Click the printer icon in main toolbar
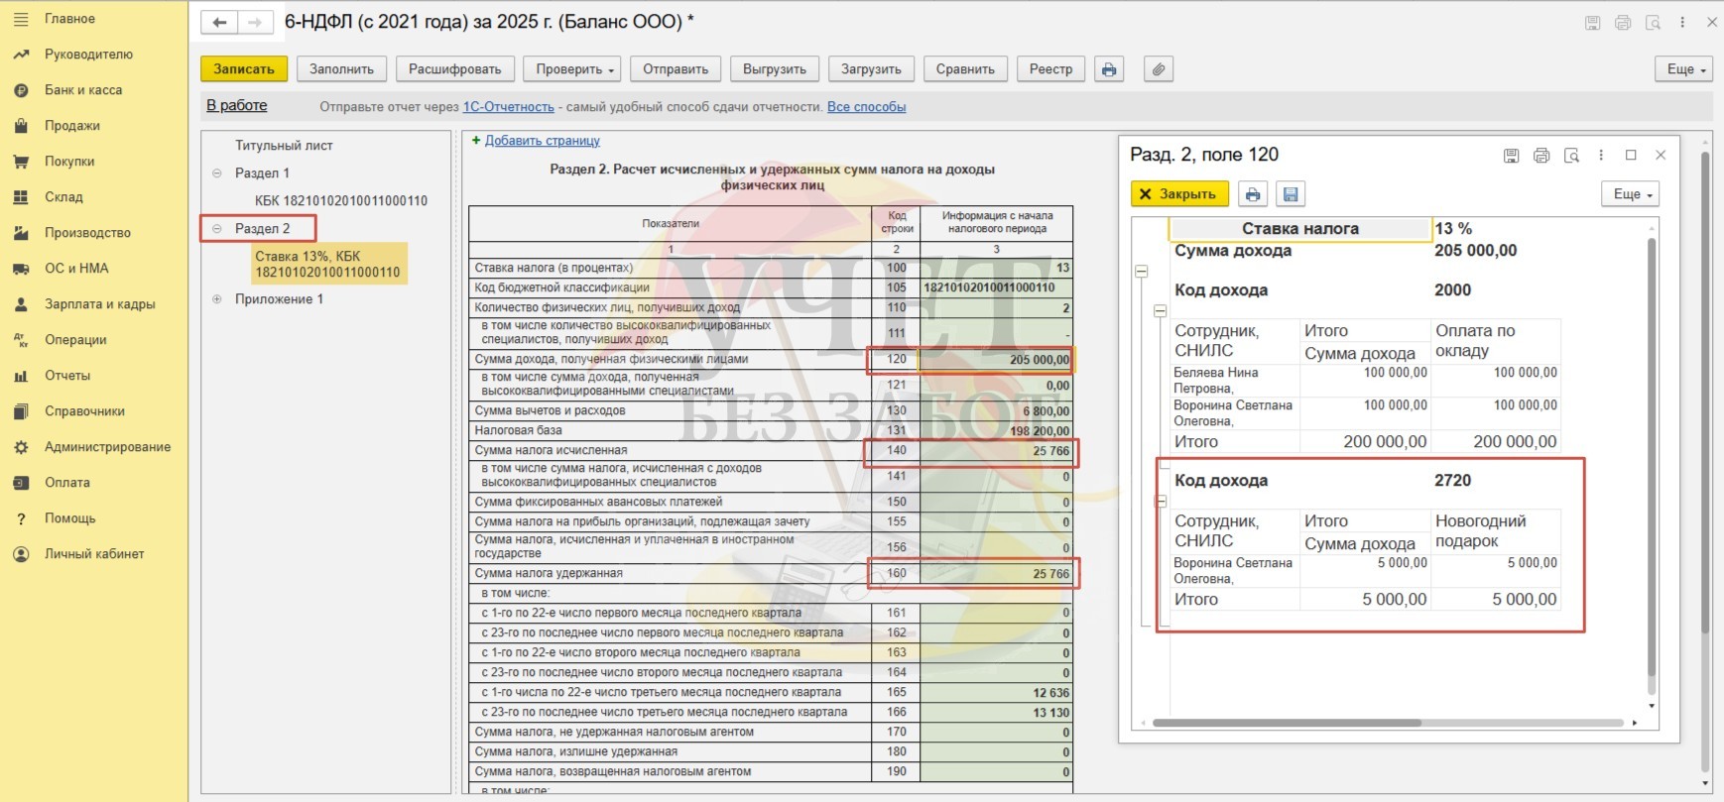The width and height of the screenshot is (1724, 802). pos(1108,69)
